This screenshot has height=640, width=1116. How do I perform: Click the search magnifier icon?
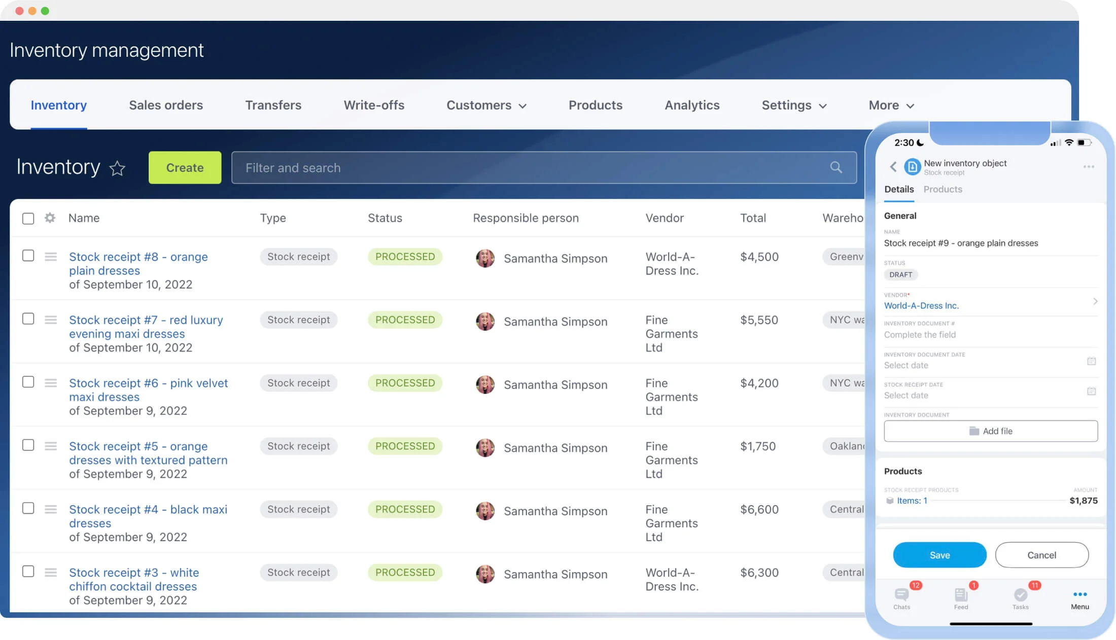(x=835, y=167)
